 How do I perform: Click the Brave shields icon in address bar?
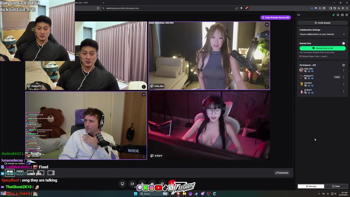241,8
